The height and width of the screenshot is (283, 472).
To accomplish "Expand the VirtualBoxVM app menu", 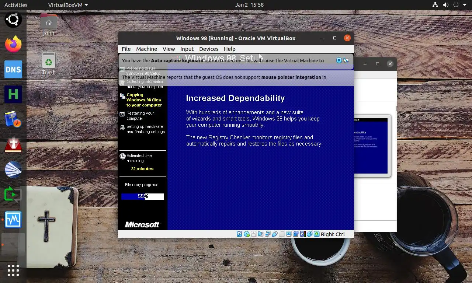I will point(68,5).
